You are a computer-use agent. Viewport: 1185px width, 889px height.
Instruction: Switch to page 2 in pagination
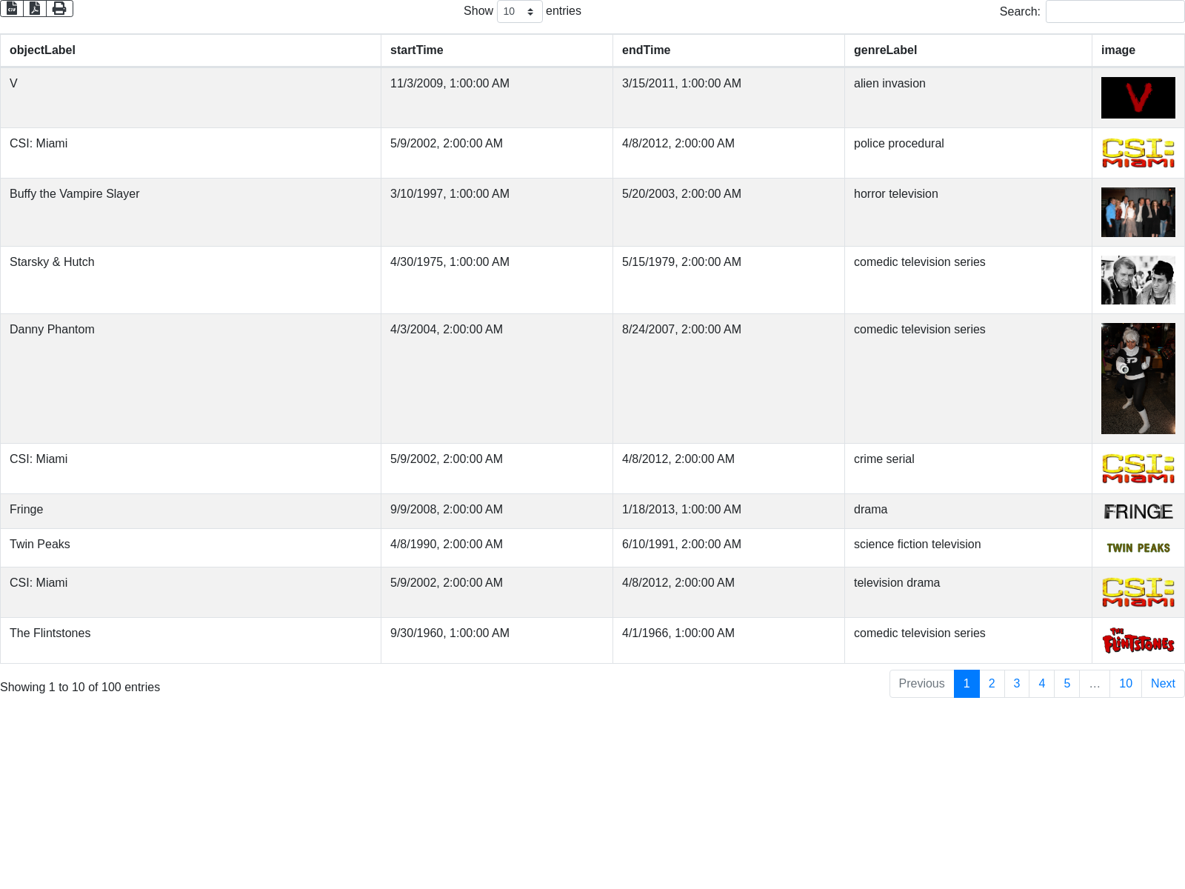(x=991, y=684)
